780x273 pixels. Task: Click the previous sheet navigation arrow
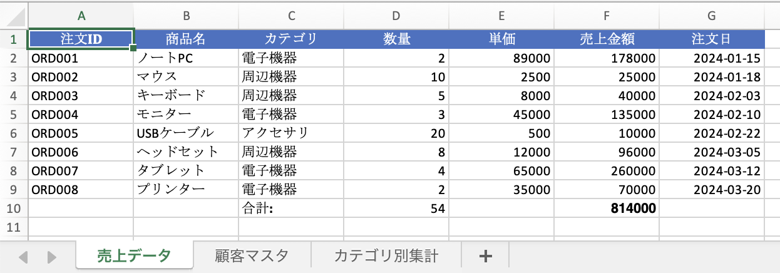click(x=24, y=256)
